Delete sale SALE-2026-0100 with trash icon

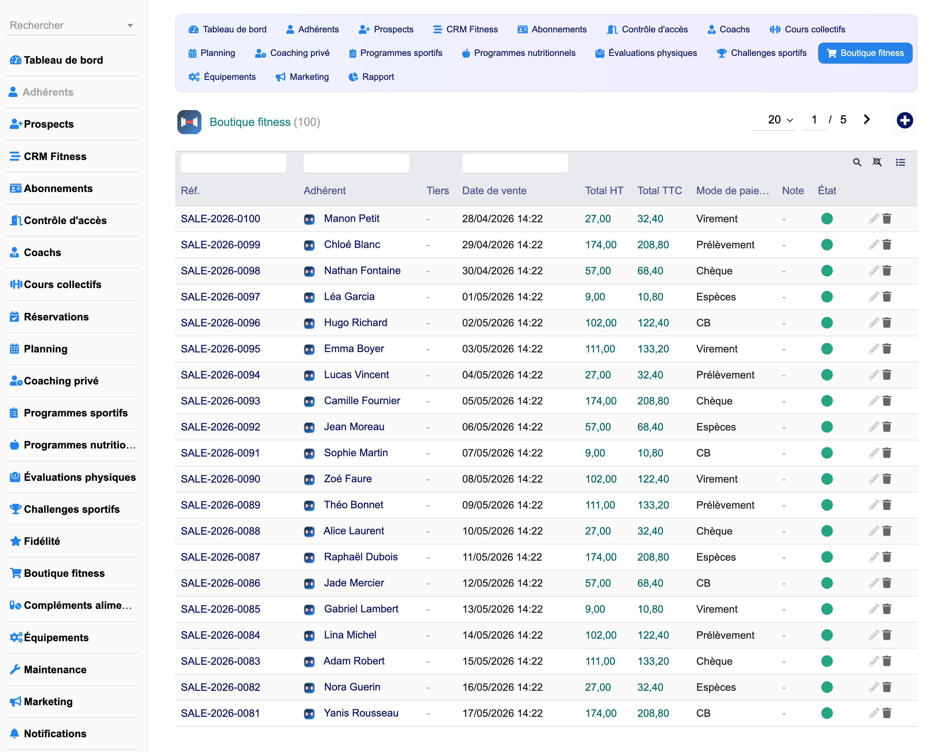887,219
